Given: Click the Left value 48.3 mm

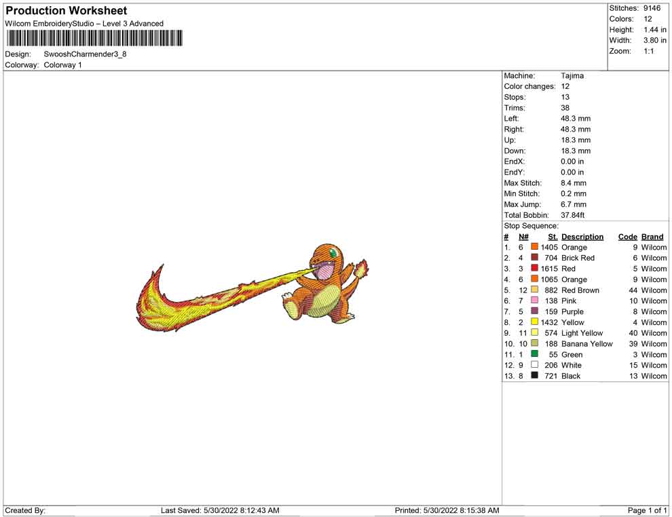Looking at the screenshot, I should click(x=576, y=118).
